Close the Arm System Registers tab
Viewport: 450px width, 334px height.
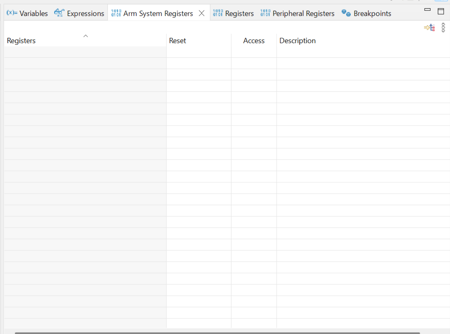point(202,13)
